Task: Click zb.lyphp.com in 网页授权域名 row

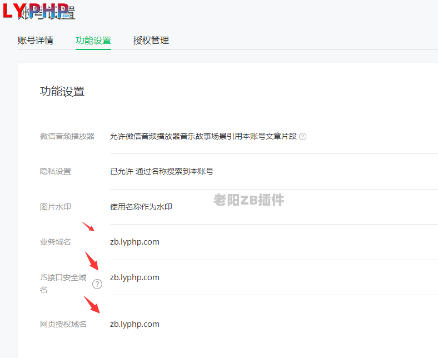Action: tap(135, 324)
